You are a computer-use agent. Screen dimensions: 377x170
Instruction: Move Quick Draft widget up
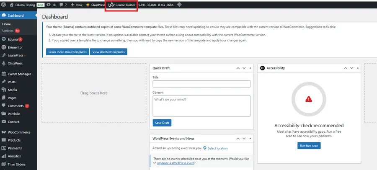(238, 68)
